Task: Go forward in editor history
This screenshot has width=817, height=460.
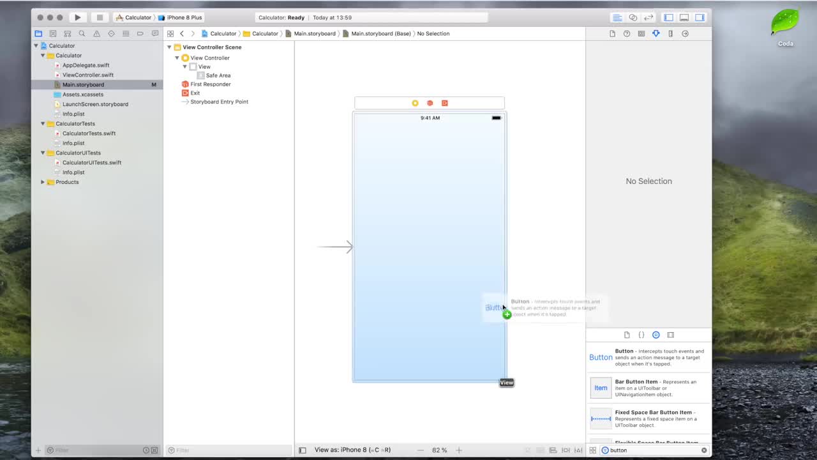Action: click(x=193, y=33)
